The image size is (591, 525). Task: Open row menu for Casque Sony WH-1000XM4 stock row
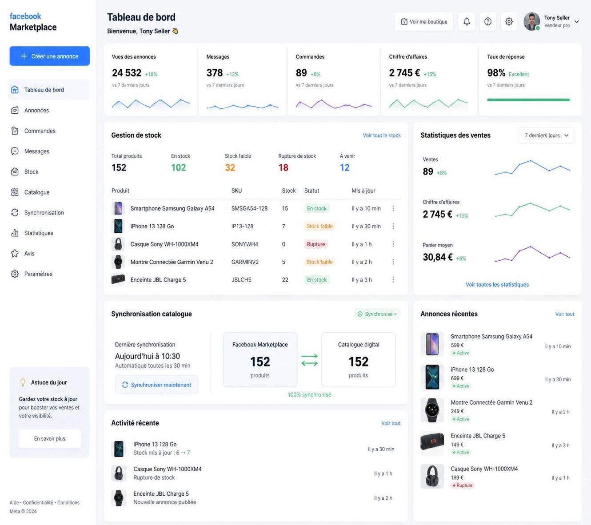pos(393,244)
